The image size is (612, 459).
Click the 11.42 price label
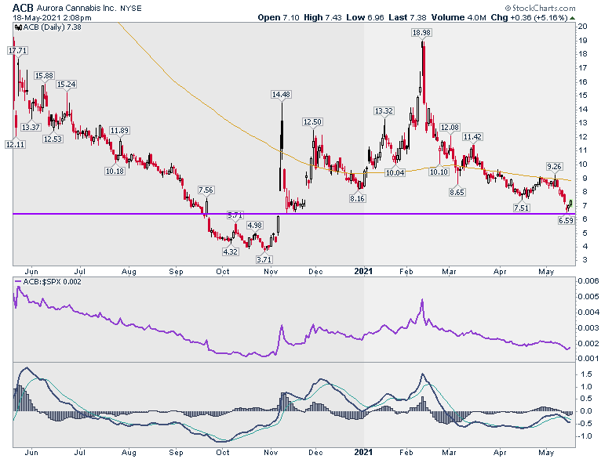(x=472, y=137)
